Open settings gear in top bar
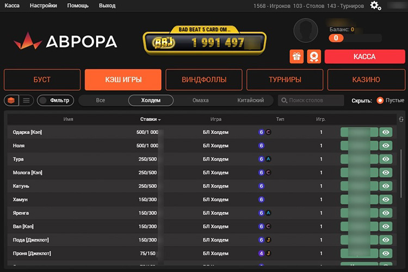Image resolution: width=408 pixels, height=272 pixels. tap(375, 5)
